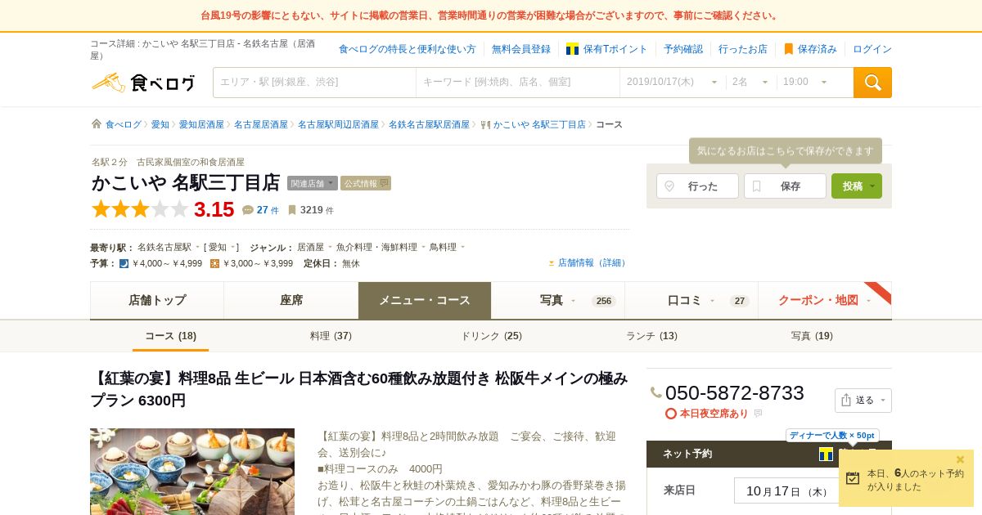
Task: Click 行ったお店 link
Action: 743,49
